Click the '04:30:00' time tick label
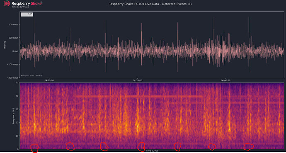The height and width of the screenshot is (153, 286). click(49, 80)
